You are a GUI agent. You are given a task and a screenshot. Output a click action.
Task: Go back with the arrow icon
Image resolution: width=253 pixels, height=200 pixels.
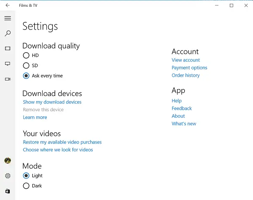(x=8, y=5)
